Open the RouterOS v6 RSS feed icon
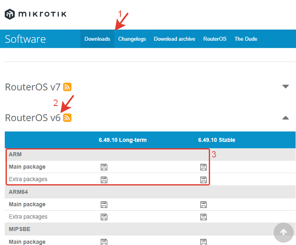Viewport: 296px width, 245px height. click(x=67, y=118)
